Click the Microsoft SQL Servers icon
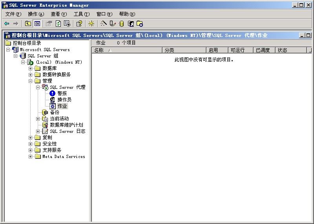The height and width of the screenshot is (224, 314). [15, 50]
